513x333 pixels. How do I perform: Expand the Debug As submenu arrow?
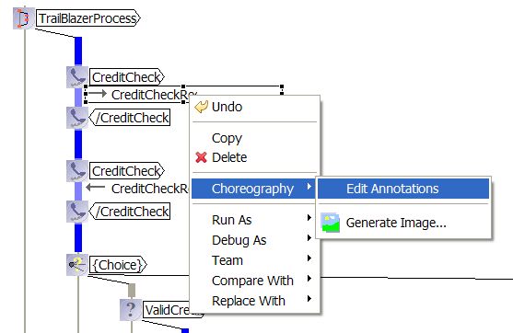[309, 238]
